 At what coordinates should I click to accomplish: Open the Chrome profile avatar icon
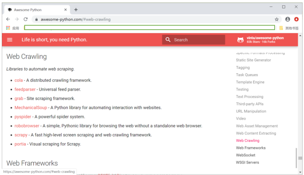point(288,19)
